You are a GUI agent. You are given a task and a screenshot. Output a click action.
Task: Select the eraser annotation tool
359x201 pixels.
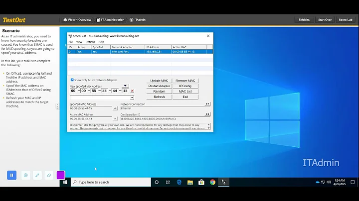[49, 175]
